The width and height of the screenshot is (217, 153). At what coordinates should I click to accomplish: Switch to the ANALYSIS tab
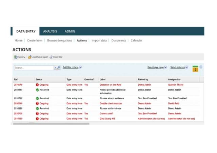pos(50,31)
